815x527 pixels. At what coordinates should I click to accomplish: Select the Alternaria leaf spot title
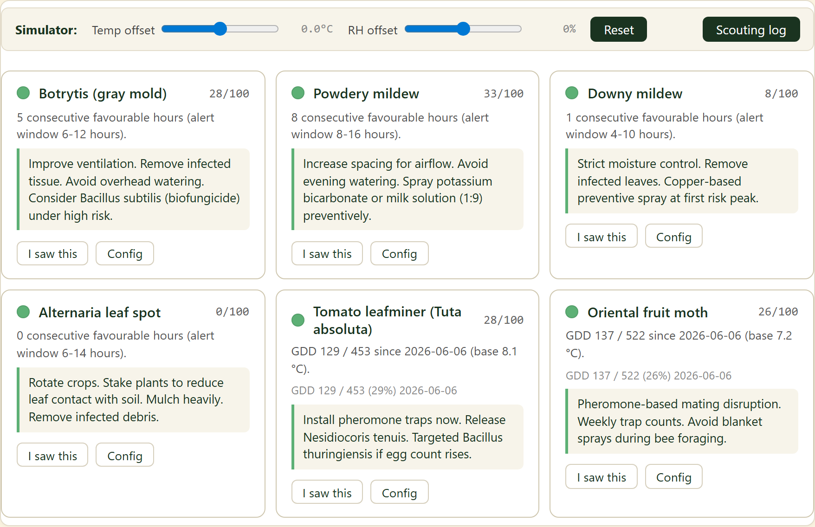tap(100, 312)
